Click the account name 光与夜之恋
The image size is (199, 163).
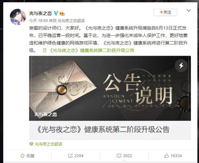(40, 13)
